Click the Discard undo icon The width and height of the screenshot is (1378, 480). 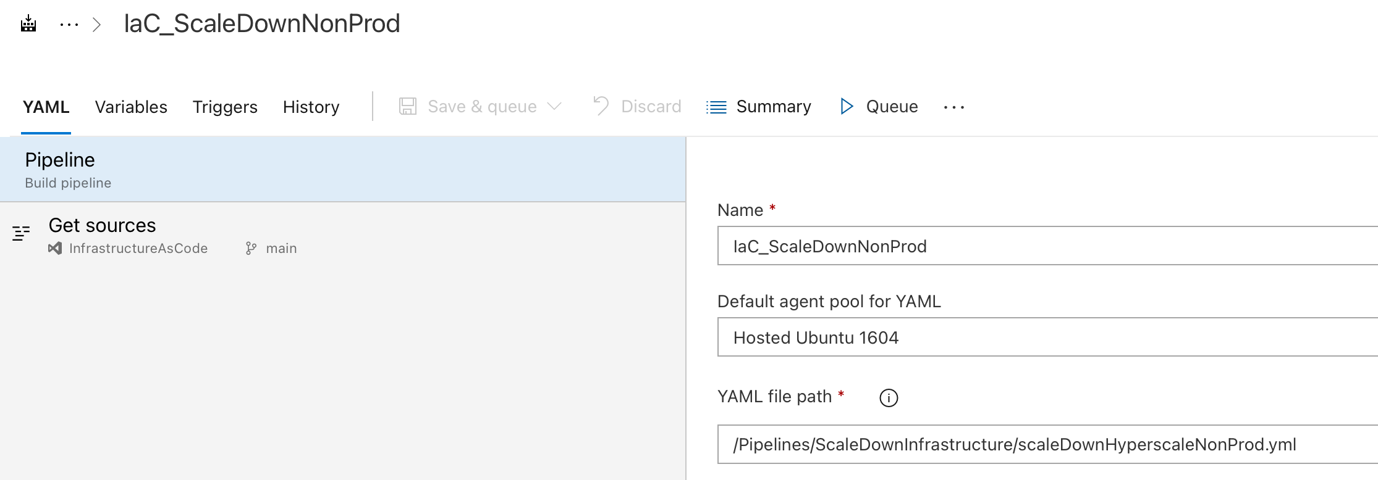[600, 106]
